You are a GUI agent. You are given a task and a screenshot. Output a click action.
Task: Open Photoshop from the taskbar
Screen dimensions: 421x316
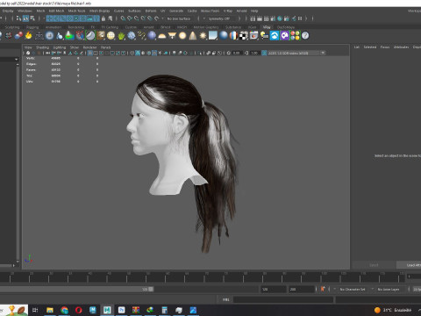[121, 310]
